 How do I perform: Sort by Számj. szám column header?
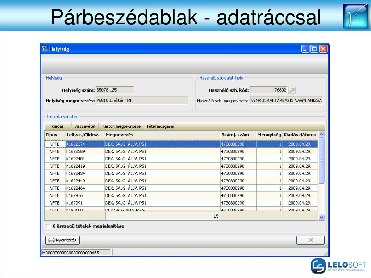point(238,135)
